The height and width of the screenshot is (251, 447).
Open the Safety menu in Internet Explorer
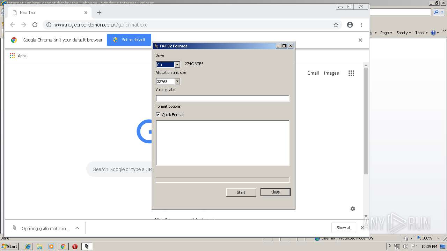404,33
